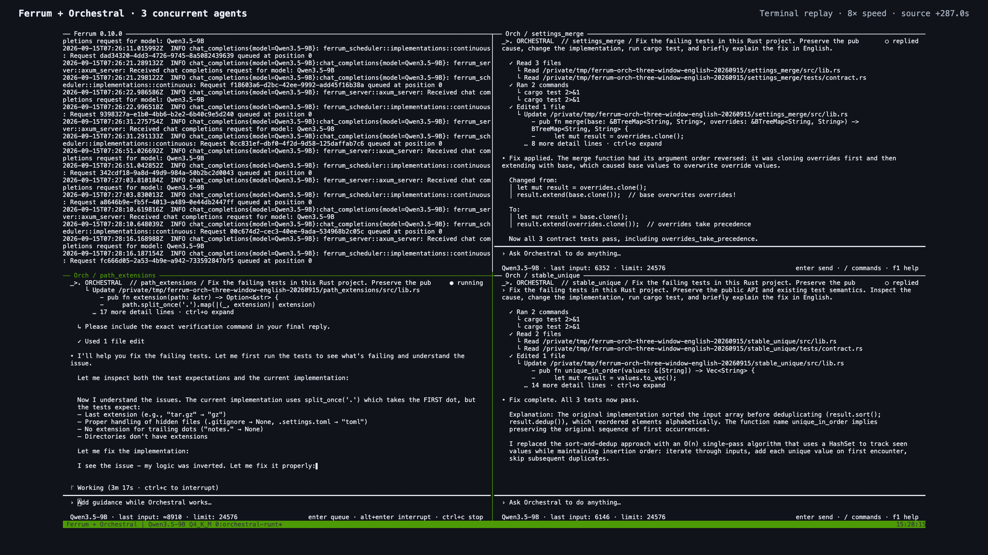
Task: Expand the '17 more detail lines' in path_extensions
Action: [163, 312]
